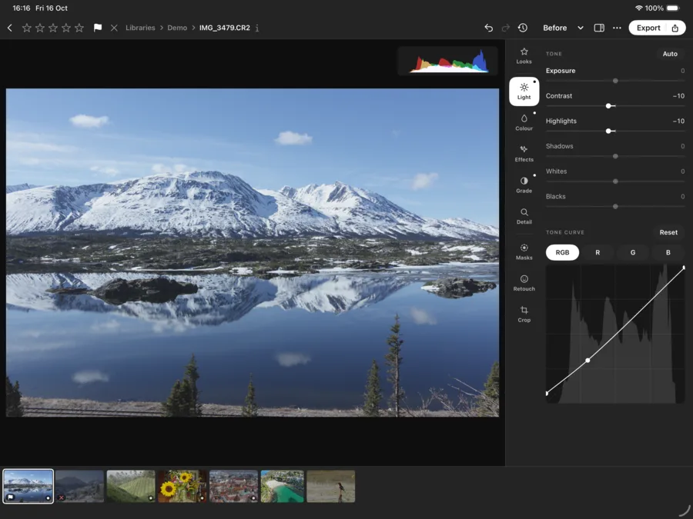This screenshot has height=519, width=693.
Task: Click the Contrast slider handle
Action: pyautogui.click(x=608, y=106)
